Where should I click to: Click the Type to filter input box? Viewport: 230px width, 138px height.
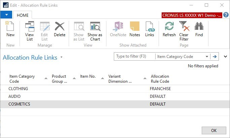134,57
